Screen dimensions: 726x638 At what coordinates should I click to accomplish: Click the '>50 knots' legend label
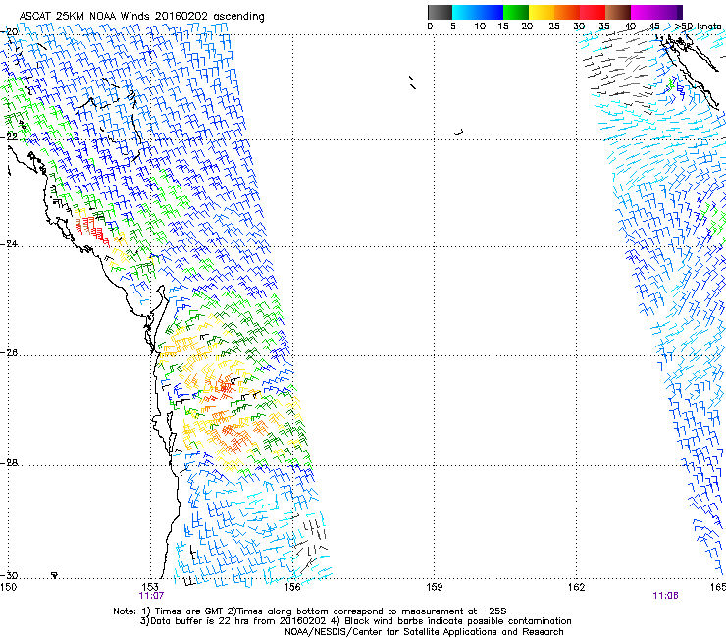[x=698, y=27]
